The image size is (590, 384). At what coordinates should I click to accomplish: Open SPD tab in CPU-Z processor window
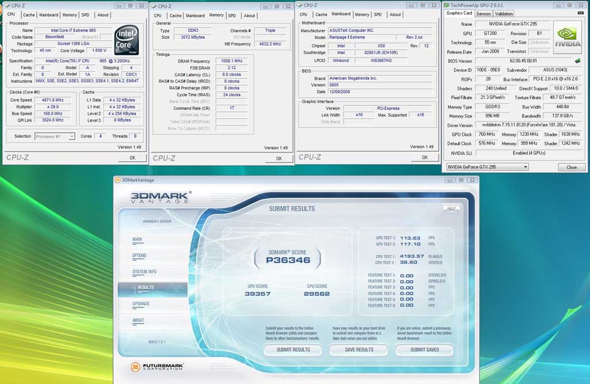coord(85,15)
